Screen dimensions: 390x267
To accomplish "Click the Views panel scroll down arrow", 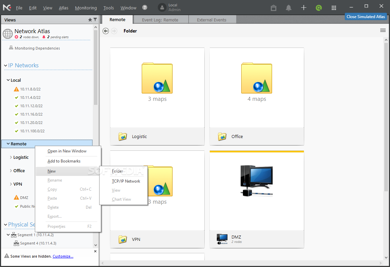I will [x=96, y=245].
